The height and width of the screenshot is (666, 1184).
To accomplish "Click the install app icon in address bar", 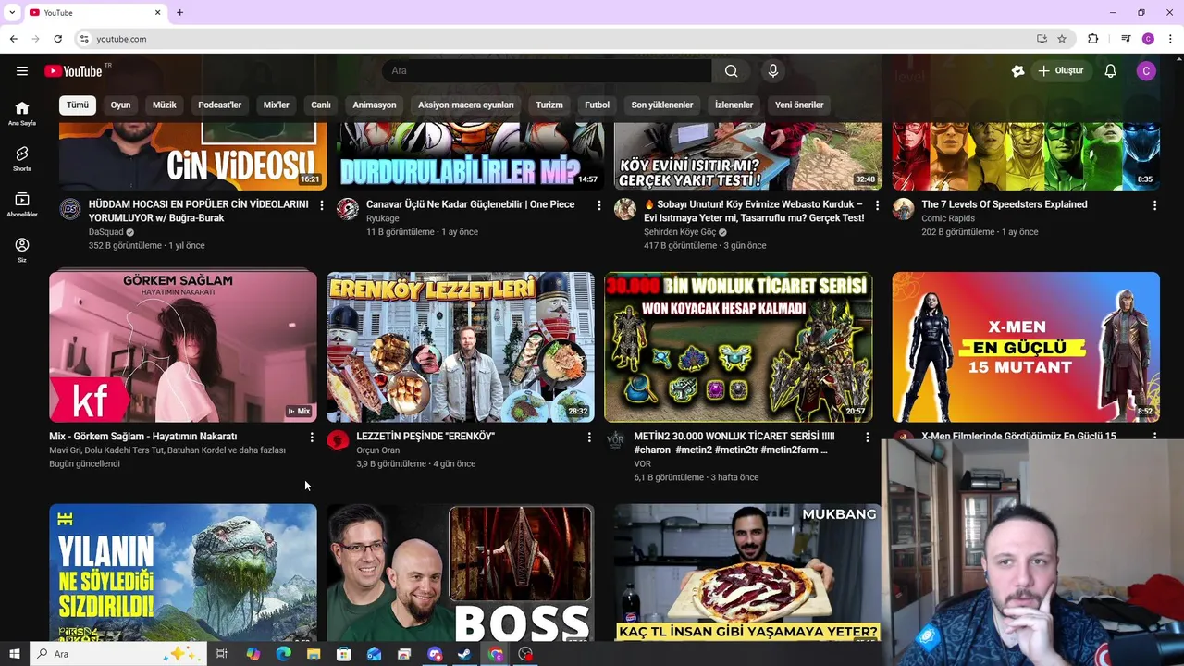I will coord(1042,39).
